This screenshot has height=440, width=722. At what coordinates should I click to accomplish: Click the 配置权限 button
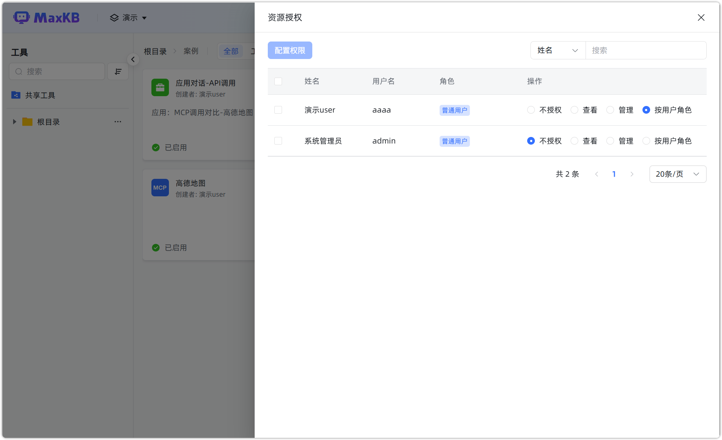tap(290, 50)
